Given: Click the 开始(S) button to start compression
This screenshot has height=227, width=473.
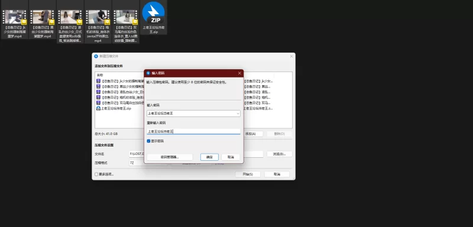Looking at the screenshot, I should 248,174.
